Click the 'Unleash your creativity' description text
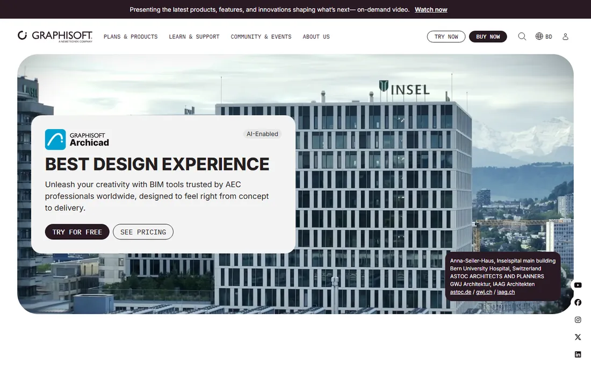This screenshot has height=370, width=591. coord(157,196)
